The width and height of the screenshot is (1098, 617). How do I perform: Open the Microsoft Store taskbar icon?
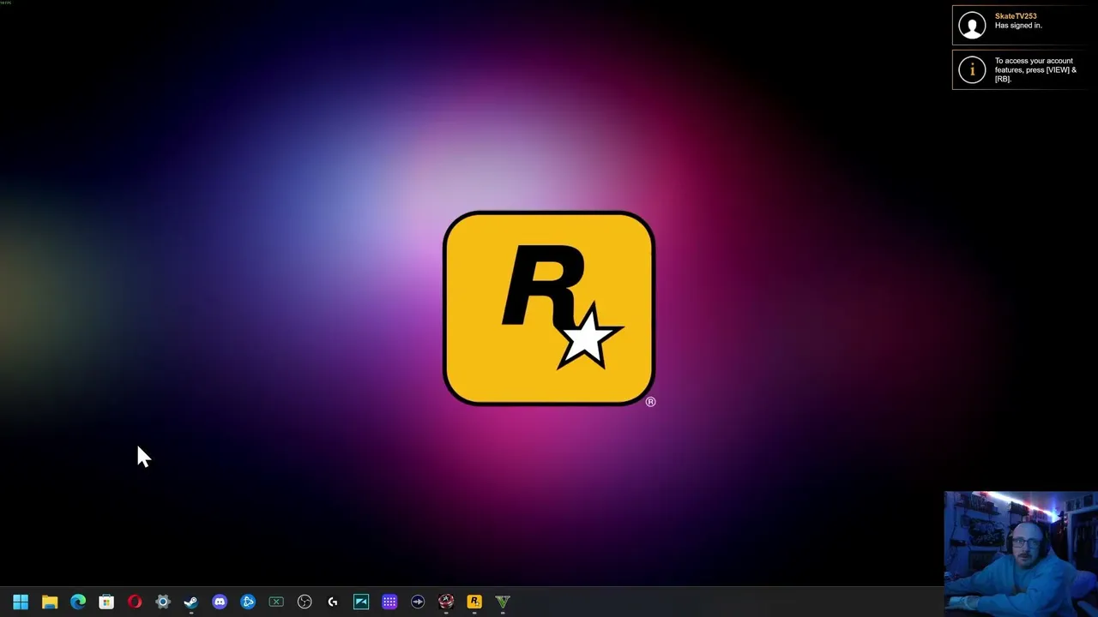(x=106, y=602)
